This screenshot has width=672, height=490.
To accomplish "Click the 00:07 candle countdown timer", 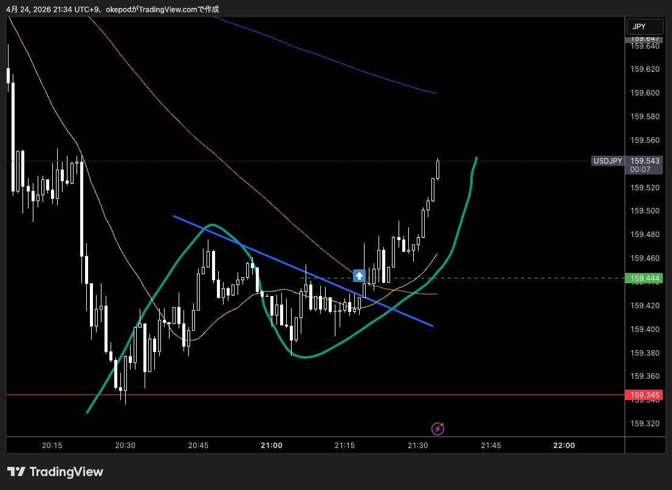I will [x=640, y=170].
